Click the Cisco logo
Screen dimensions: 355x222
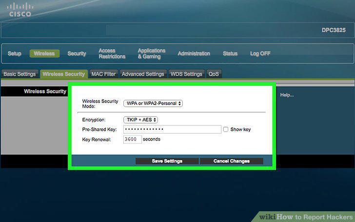pos(20,10)
